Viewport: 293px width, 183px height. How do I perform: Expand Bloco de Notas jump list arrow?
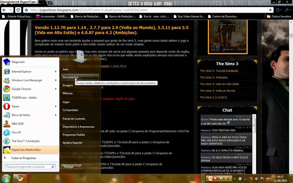pos(56,115)
